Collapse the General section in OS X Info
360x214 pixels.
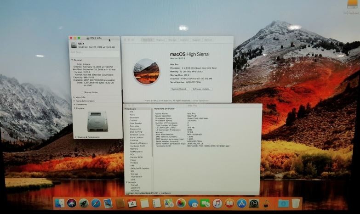[x=72, y=60]
